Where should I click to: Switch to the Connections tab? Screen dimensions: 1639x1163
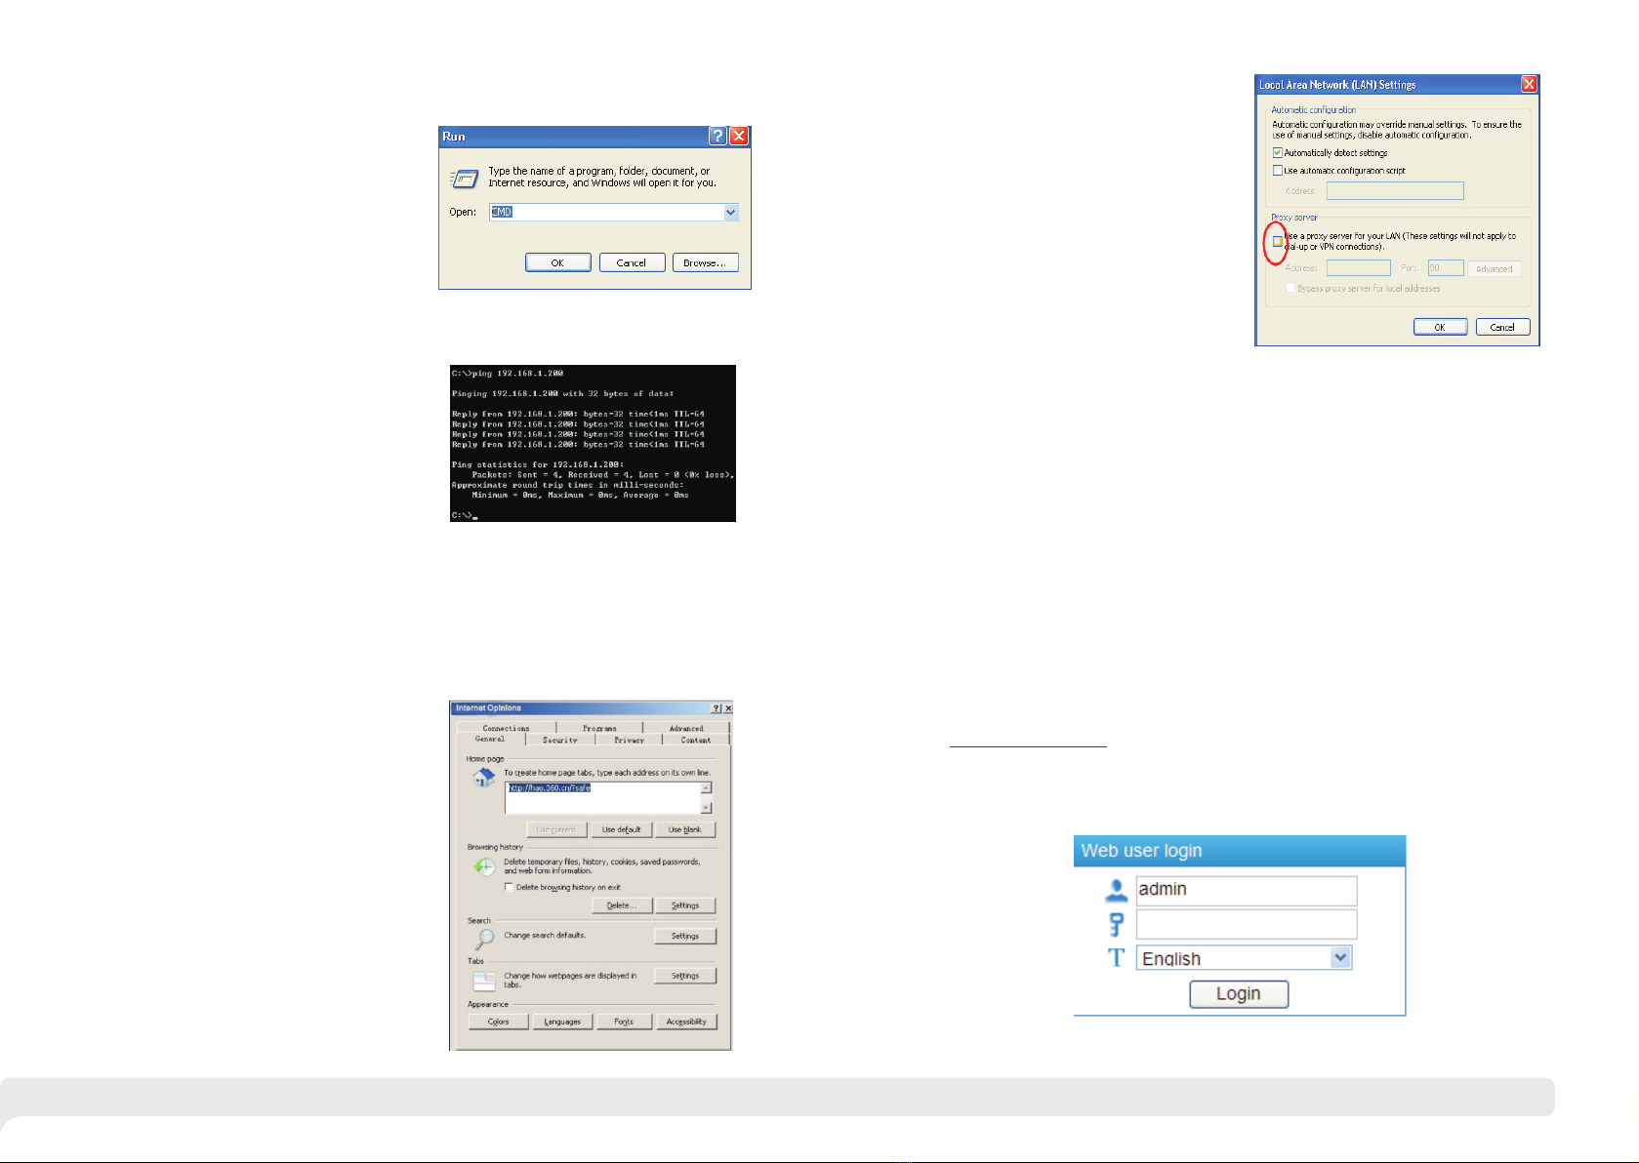pyautogui.click(x=506, y=728)
